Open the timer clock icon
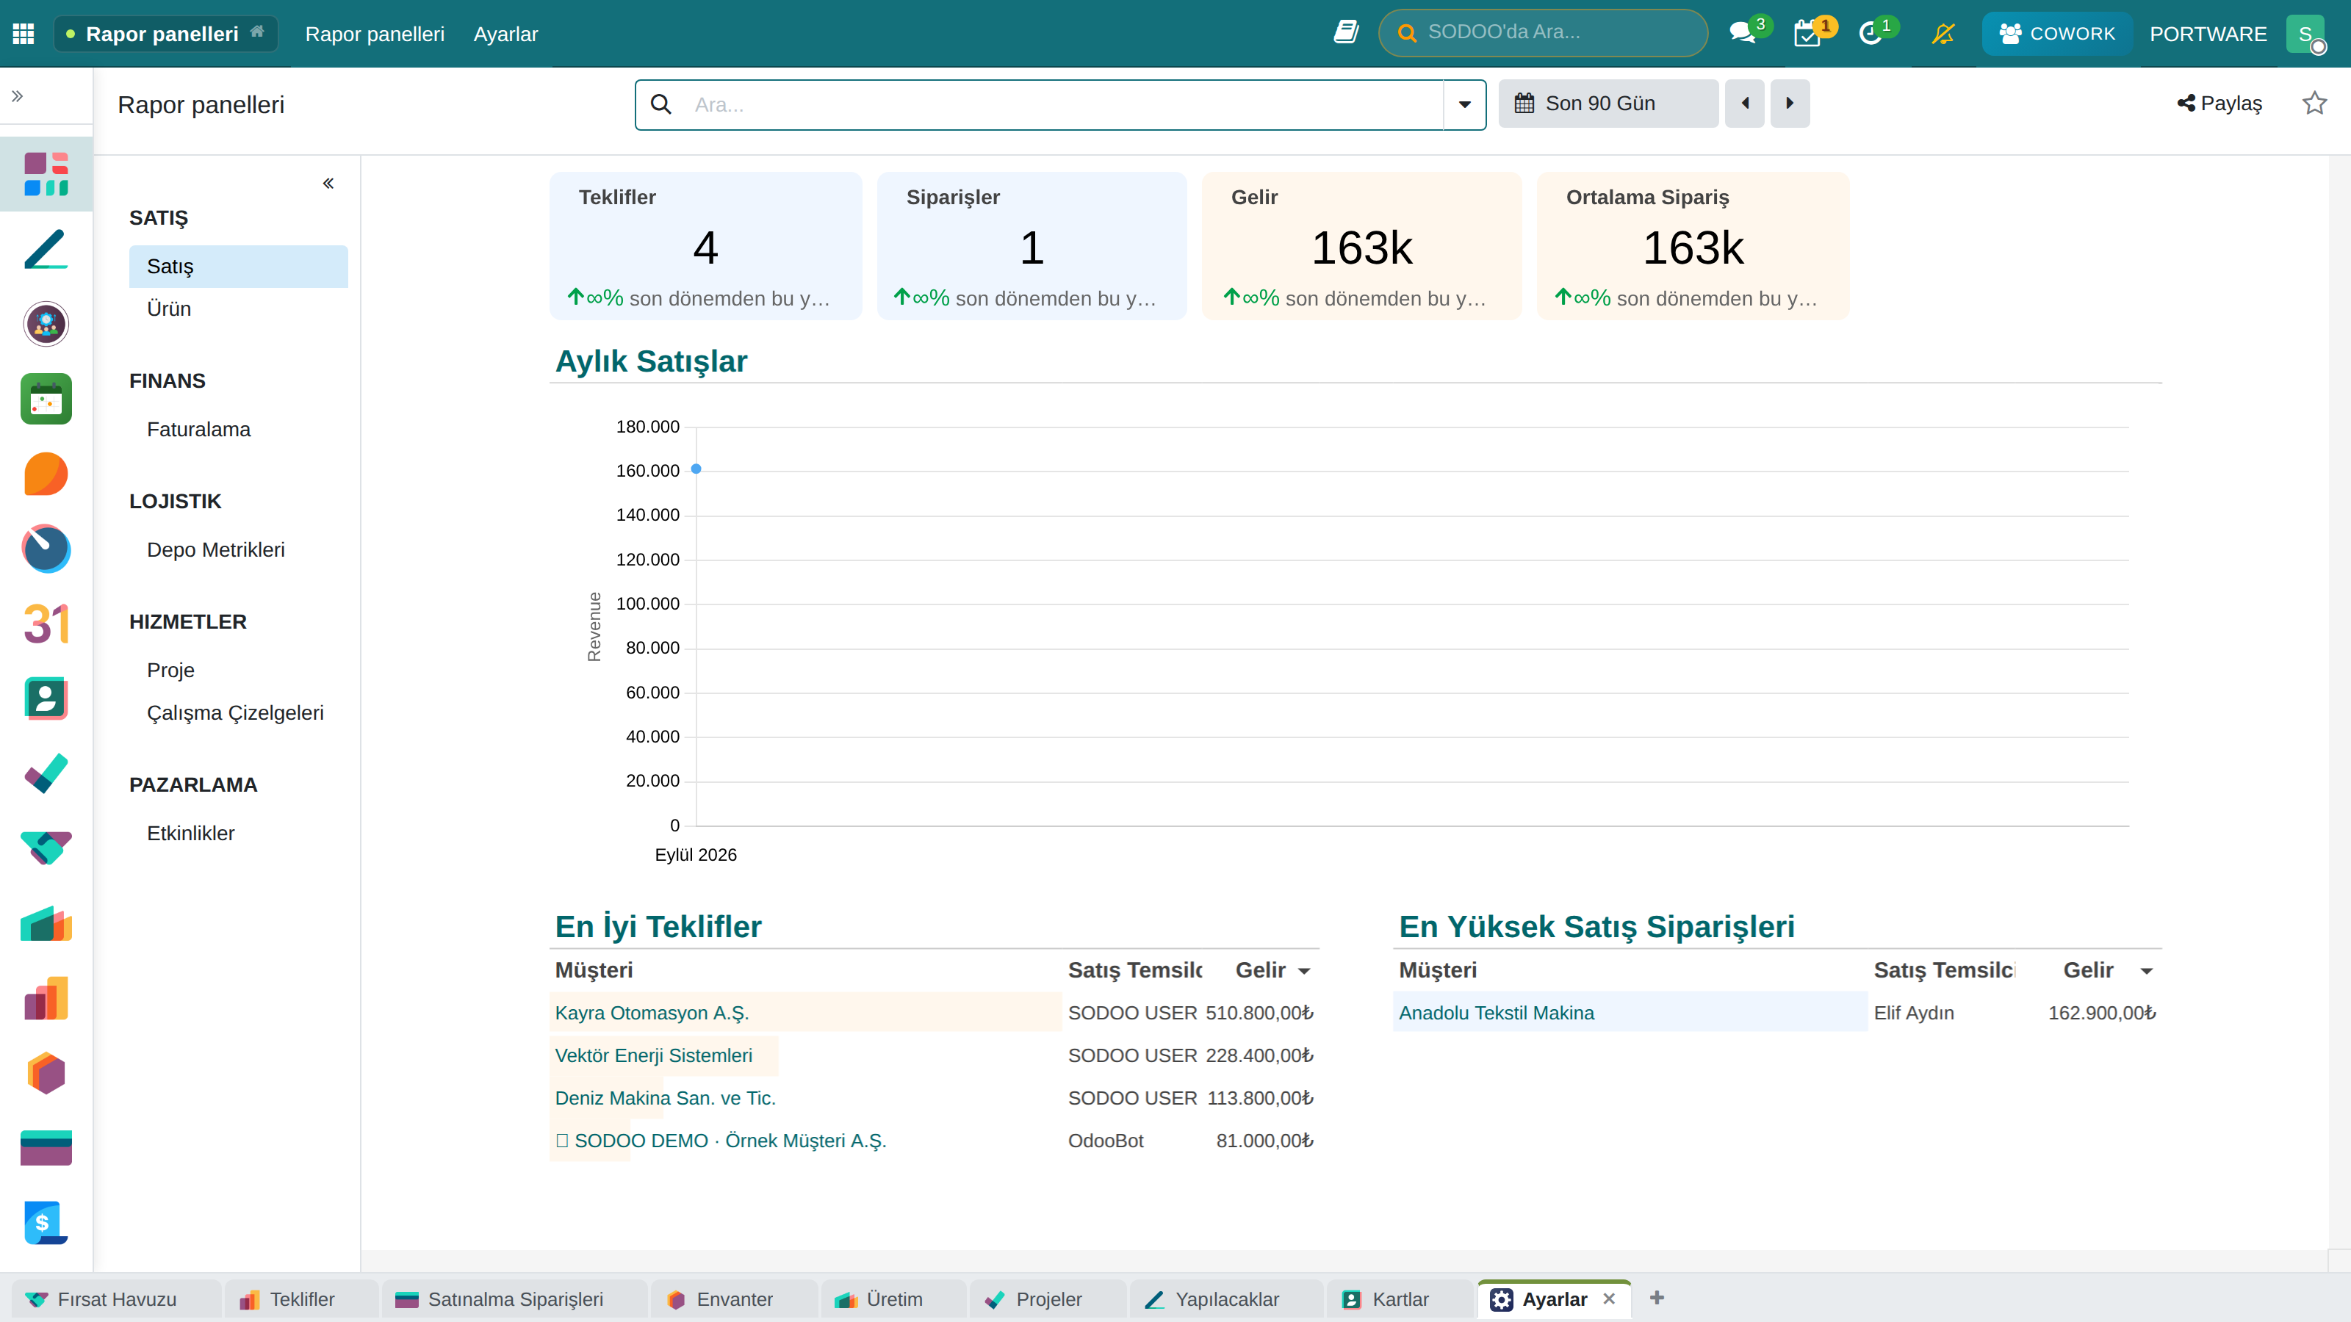Image resolution: width=2351 pixels, height=1322 pixels. click(1872, 33)
